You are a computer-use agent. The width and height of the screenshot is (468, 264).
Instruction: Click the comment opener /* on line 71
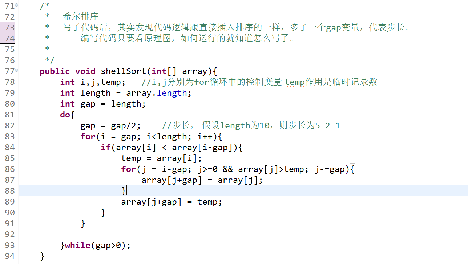click(45, 6)
